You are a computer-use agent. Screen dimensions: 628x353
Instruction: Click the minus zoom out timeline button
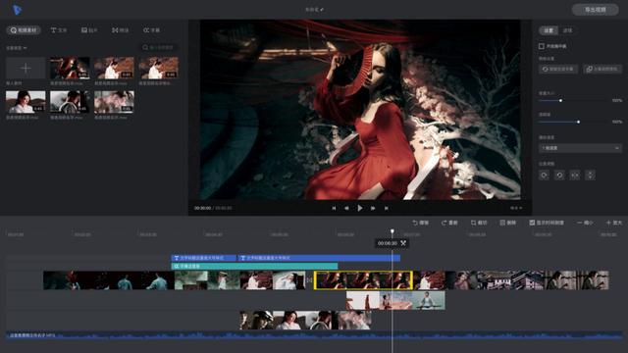[x=585, y=223]
